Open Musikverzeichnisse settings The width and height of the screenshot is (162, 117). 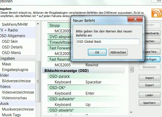point(18,109)
